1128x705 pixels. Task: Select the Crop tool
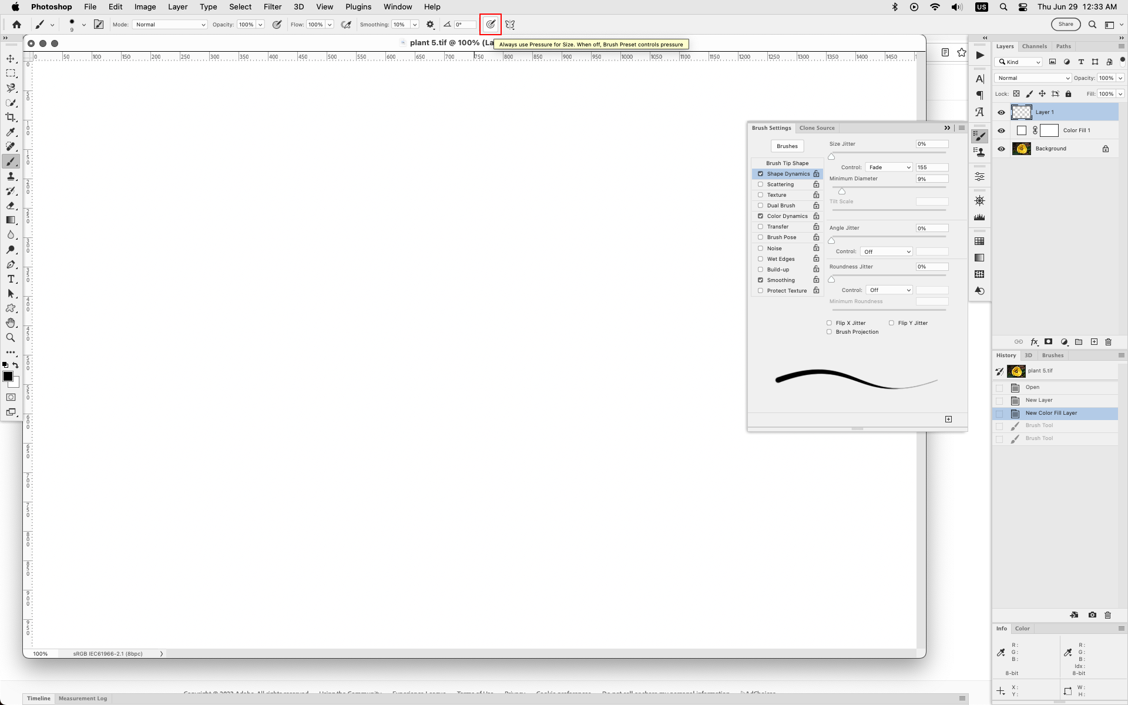pos(11,117)
